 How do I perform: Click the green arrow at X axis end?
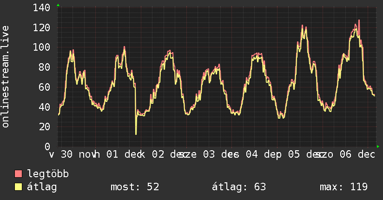coord(378,147)
